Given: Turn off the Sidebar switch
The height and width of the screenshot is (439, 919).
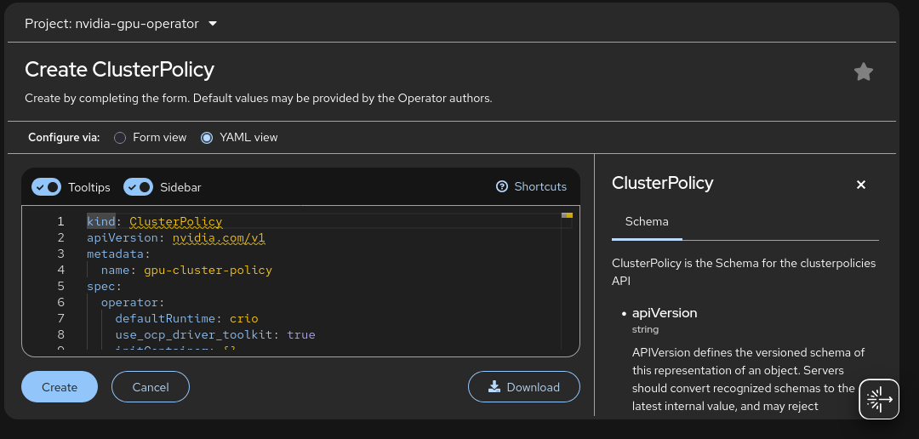Looking at the screenshot, I should (138, 187).
